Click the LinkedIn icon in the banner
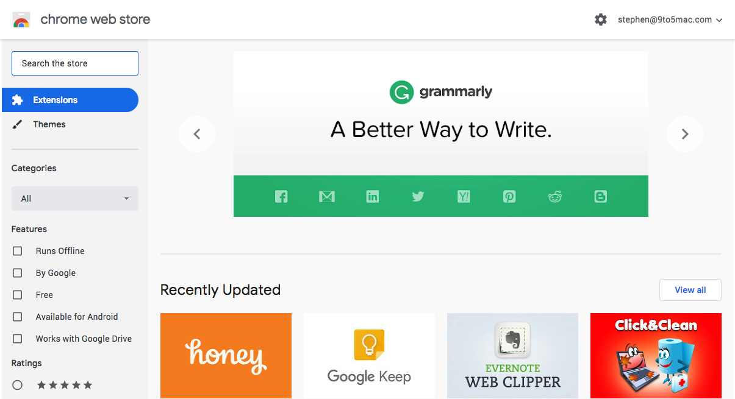Screen dimensions: 735x399 [x=372, y=196]
